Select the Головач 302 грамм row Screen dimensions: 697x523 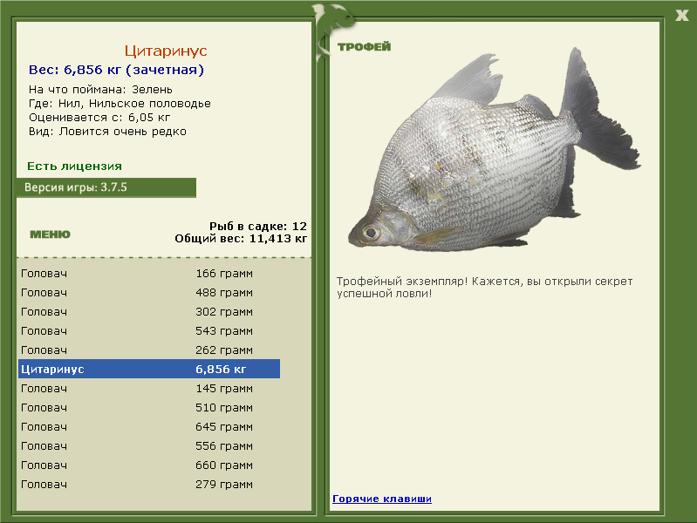(x=149, y=311)
